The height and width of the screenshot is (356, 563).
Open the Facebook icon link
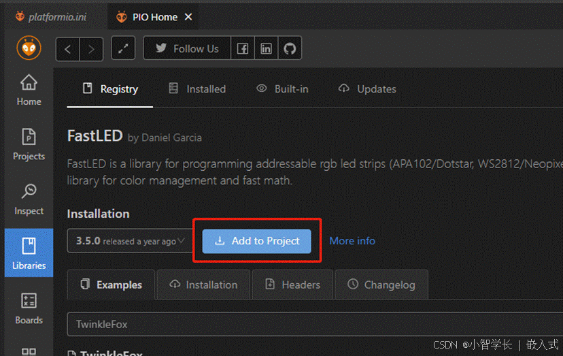point(242,48)
